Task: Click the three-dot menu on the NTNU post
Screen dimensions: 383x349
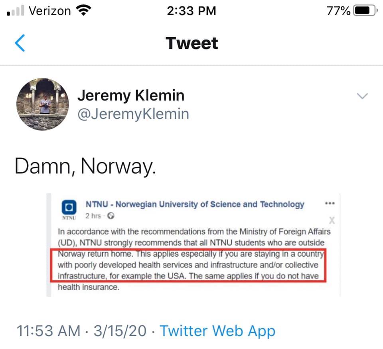Action: pyautogui.click(x=330, y=203)
